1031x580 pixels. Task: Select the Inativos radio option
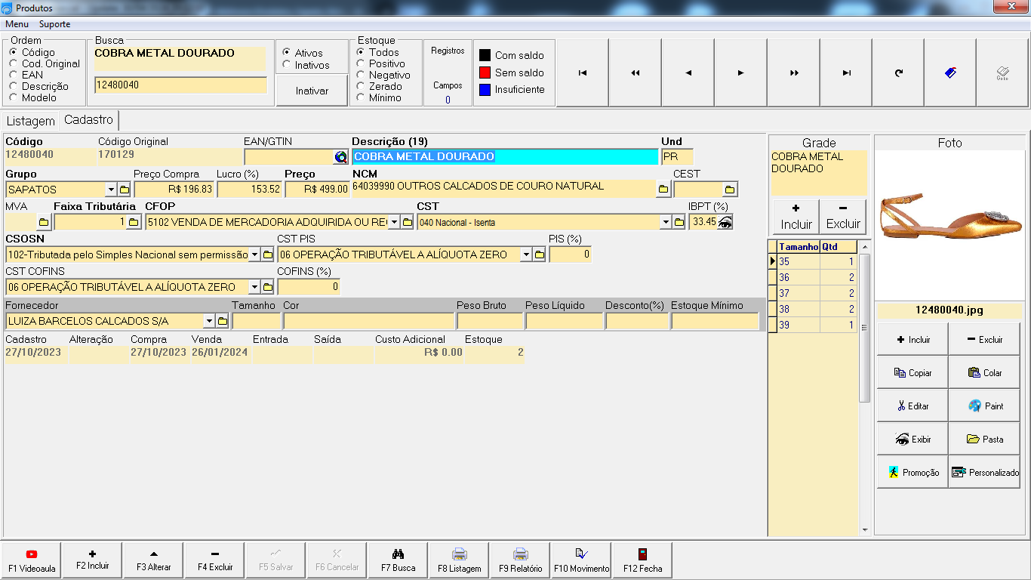[x=287, y=65]
